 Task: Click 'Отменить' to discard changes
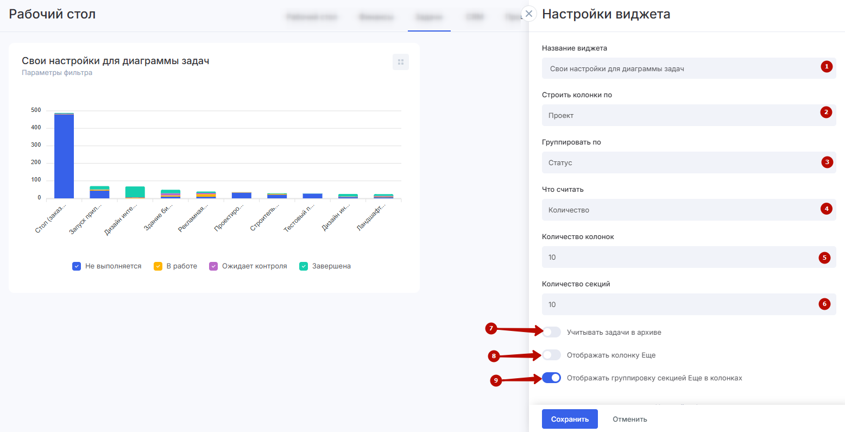coord(629,419)
